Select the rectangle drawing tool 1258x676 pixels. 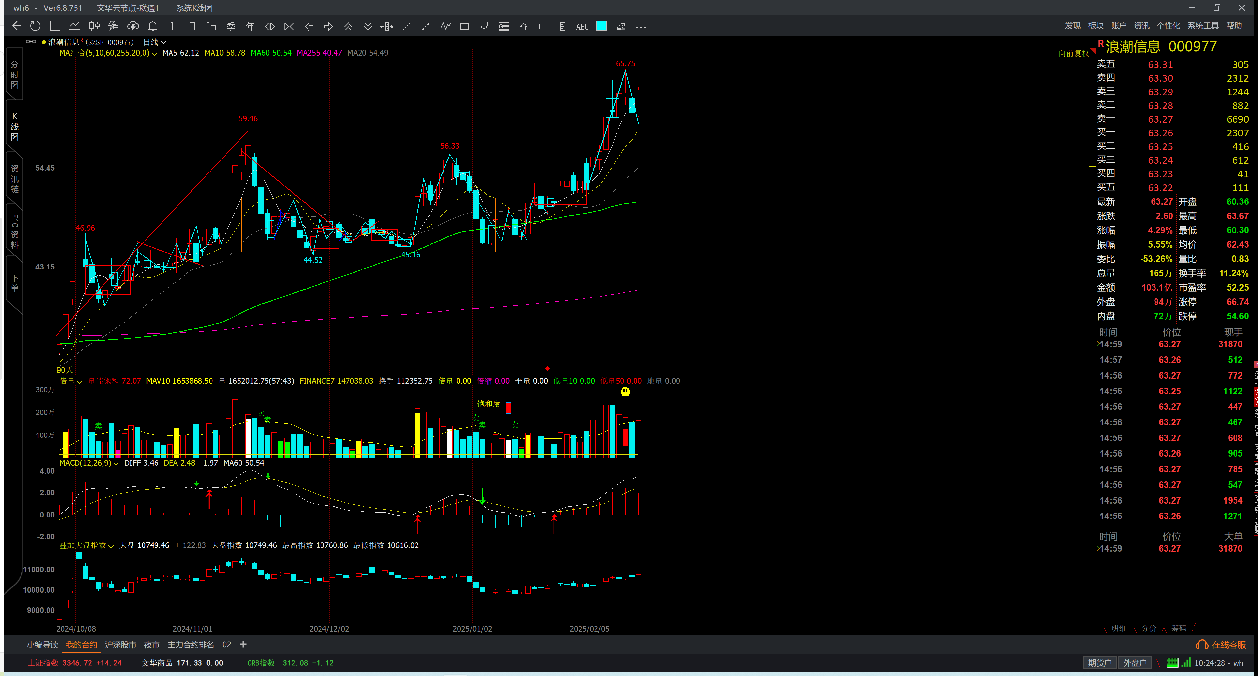464,26
